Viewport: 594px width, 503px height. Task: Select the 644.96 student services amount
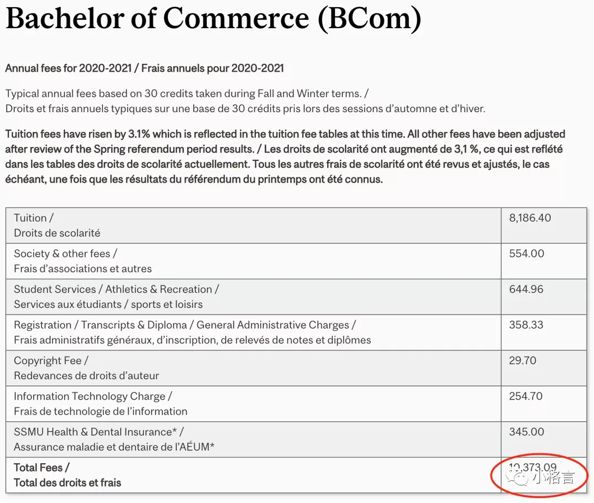click(x=526, y=290)
